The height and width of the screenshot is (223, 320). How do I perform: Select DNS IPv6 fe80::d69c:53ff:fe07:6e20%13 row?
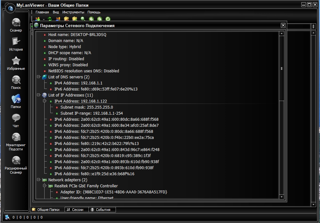(x=96, y=89)
